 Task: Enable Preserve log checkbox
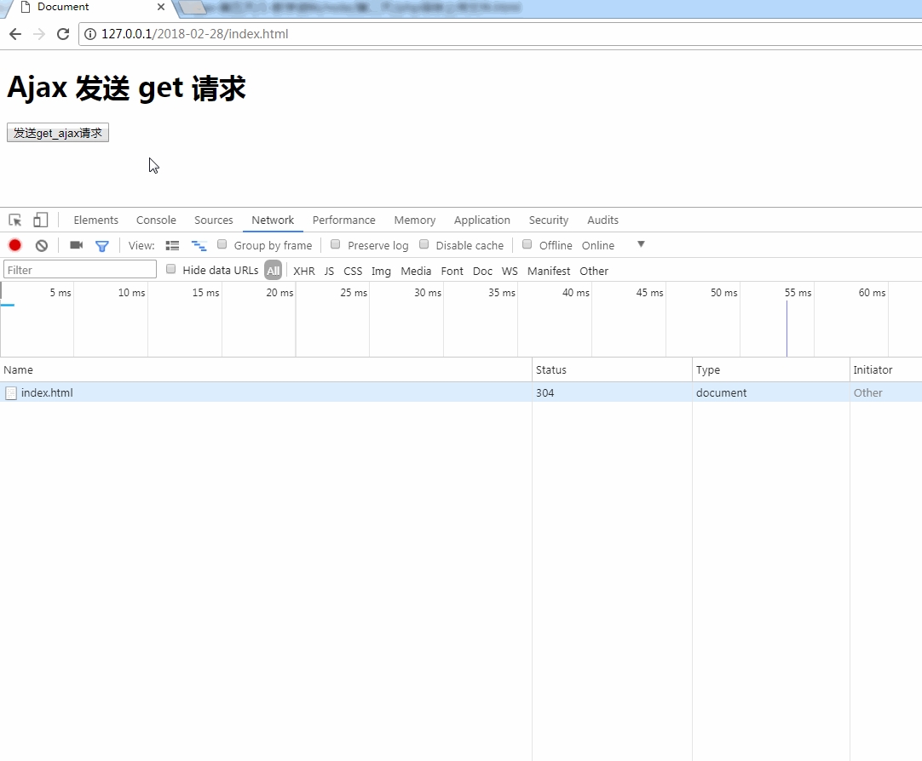[x=336, y=244]
